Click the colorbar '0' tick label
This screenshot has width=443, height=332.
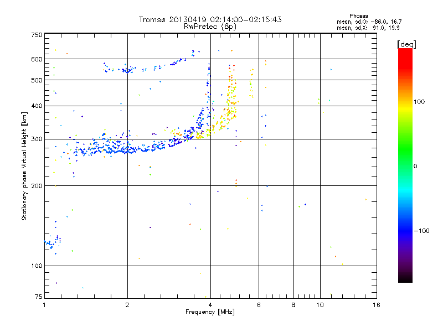tap(415, 167)
